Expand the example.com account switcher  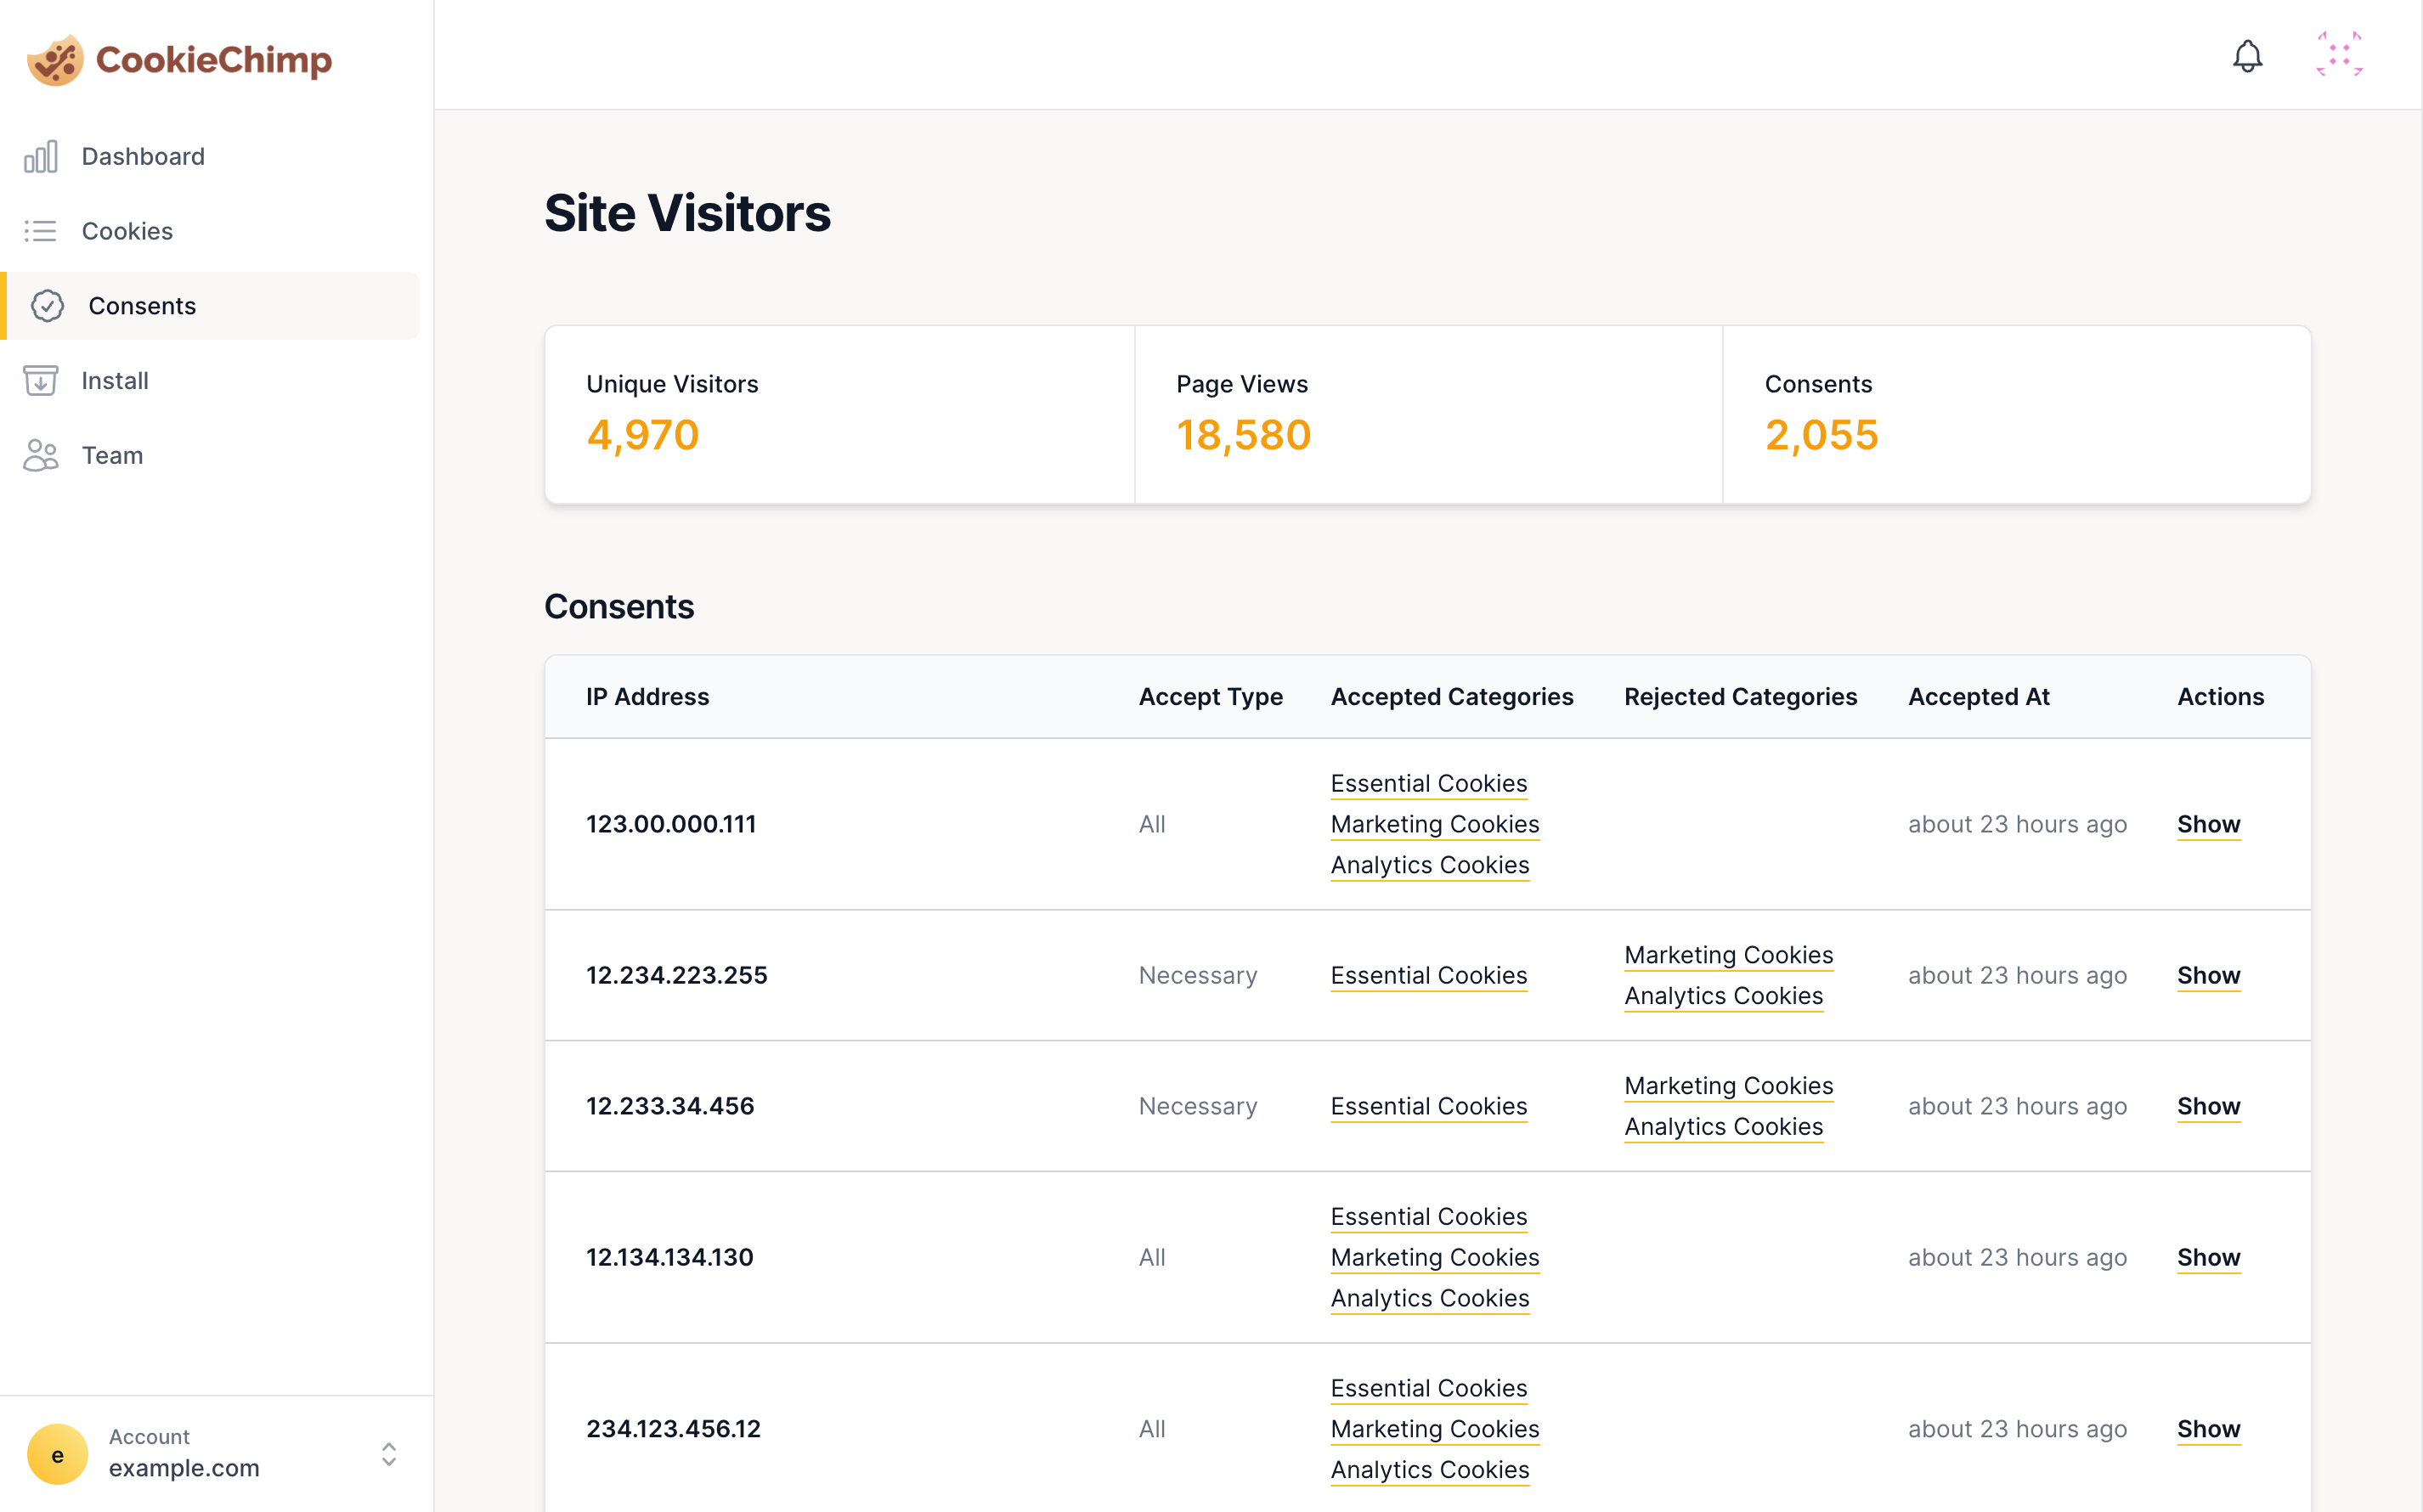(389, 1455)
